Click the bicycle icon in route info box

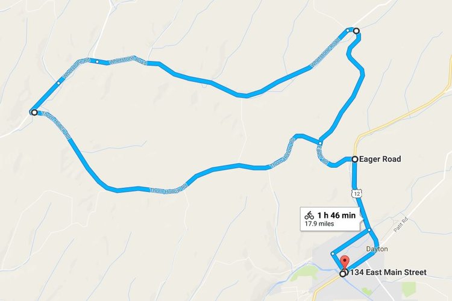(309, 215)
